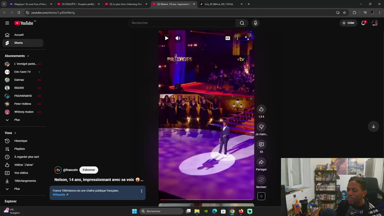Click the francetv channel avatar
Viewport: 384px width, 216px height.
[x=58, y=170]
